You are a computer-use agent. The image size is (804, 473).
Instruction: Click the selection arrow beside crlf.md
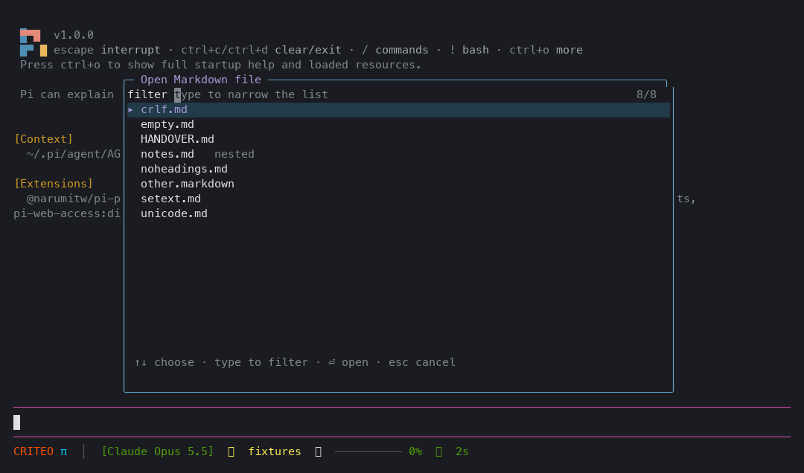click(131, 109)
